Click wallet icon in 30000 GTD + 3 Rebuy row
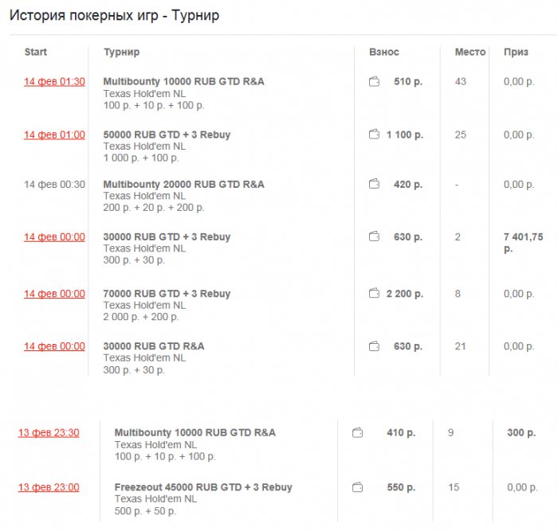 tap(374, 236)
